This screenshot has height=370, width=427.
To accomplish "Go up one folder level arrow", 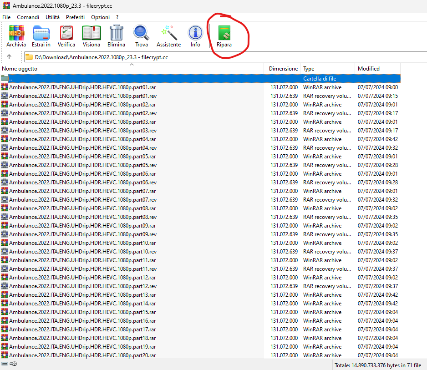I will click(9, 56).
